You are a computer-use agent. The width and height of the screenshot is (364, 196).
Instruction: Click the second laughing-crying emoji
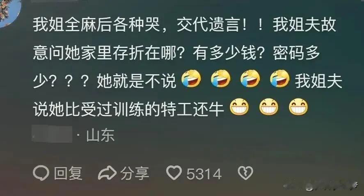[x=220, y=79]
